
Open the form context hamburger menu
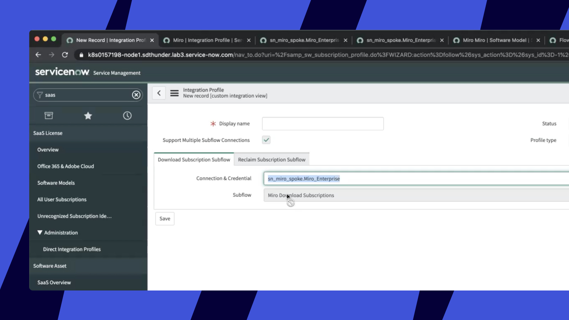point(174,93)
